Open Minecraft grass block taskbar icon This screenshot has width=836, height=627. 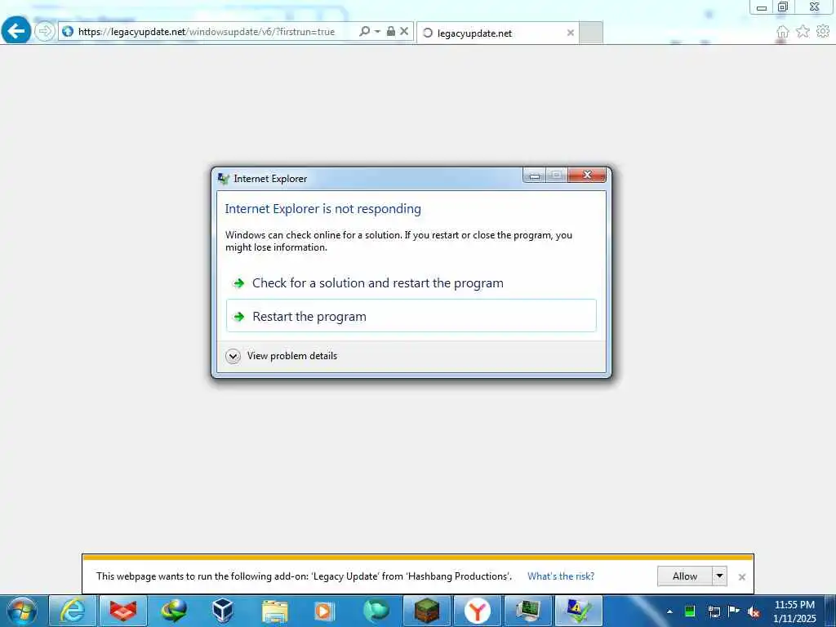coord(426,611)
